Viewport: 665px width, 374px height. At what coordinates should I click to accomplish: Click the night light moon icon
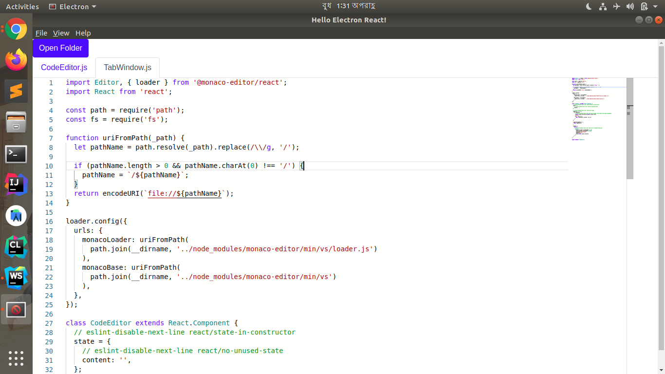589,6
